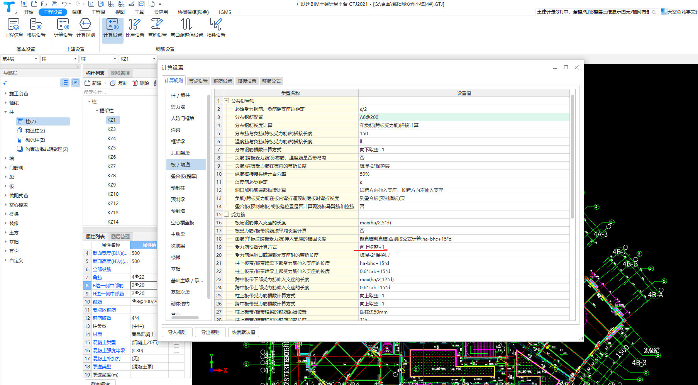The image size is (698, 385).
Task: Select KZ5 in component list
Action: pos(112,148)
